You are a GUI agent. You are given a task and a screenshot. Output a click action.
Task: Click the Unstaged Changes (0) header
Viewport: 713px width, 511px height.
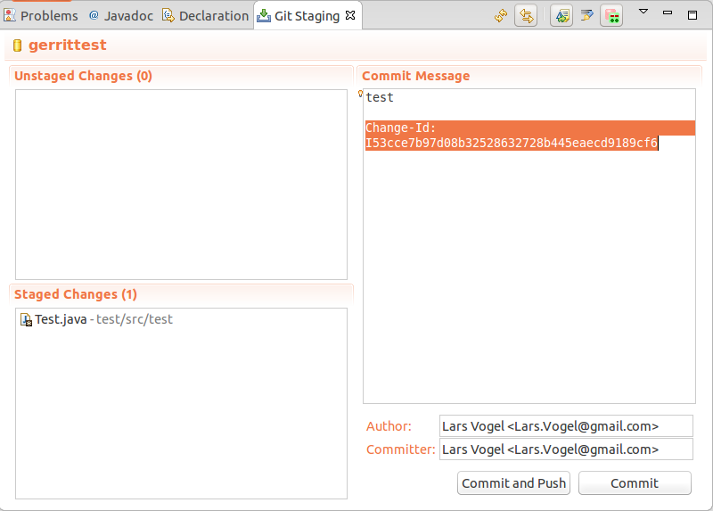coord(83,76)
